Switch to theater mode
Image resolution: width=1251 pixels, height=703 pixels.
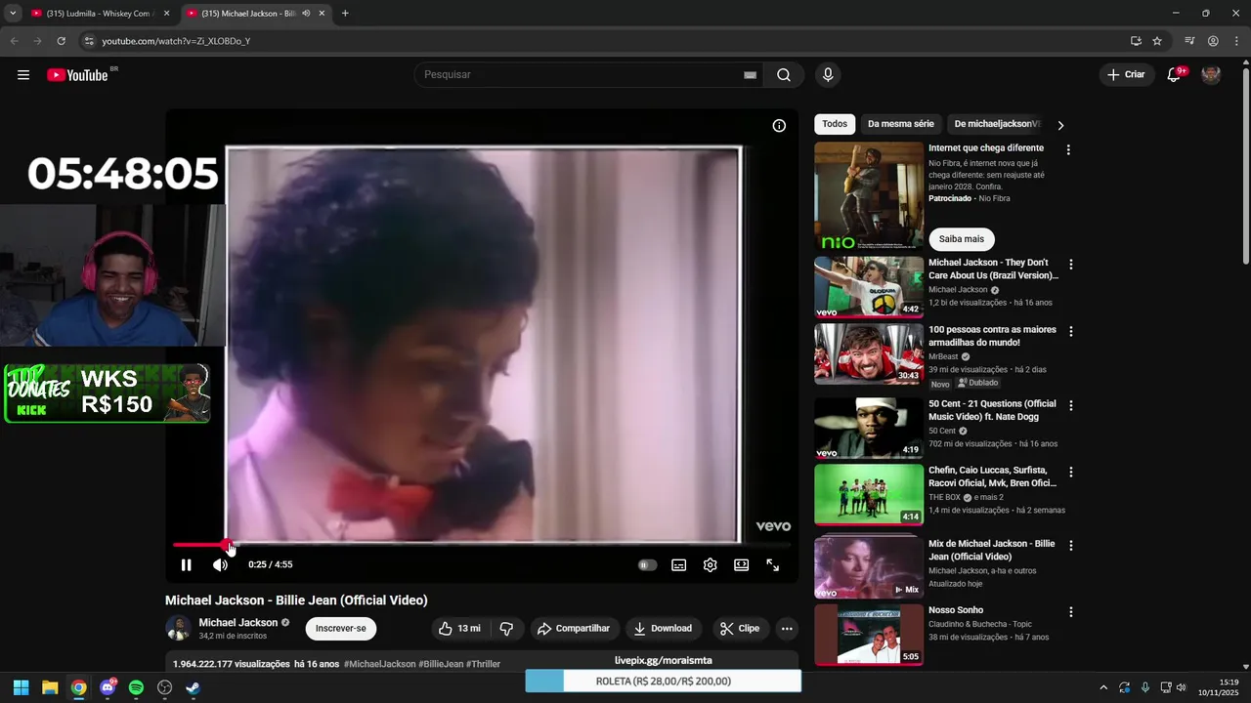[x=742, y=564]
